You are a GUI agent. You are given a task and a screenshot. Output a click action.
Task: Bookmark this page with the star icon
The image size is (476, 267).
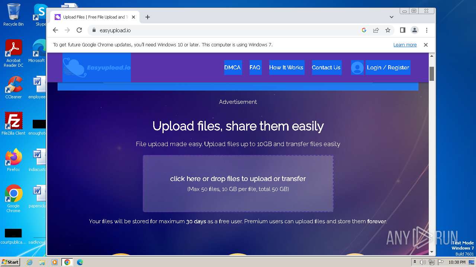388,30
